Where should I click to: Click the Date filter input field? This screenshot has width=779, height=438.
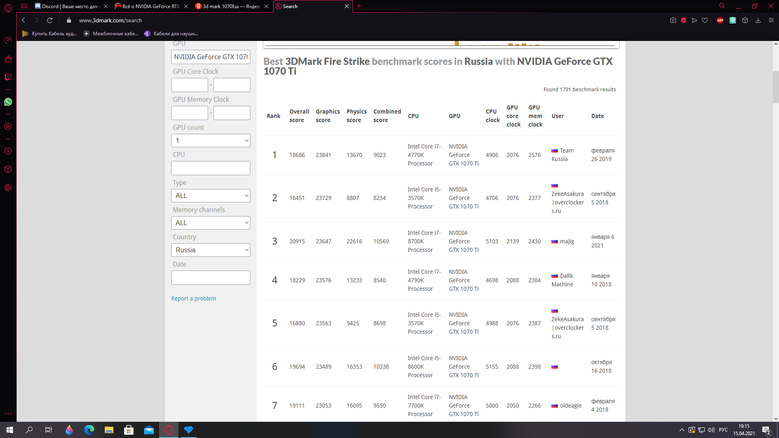[211, 278]
